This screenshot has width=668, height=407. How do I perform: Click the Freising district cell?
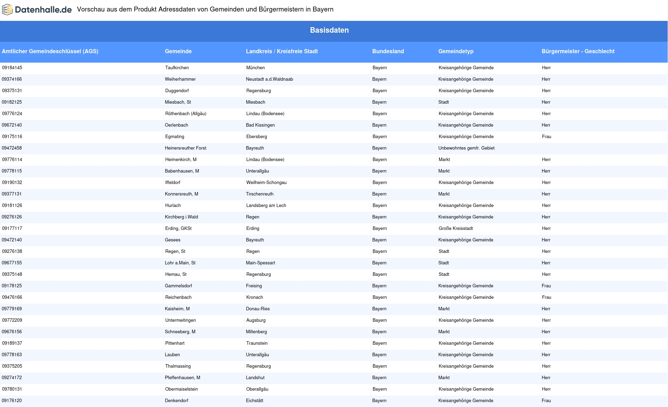coord(254,286)
